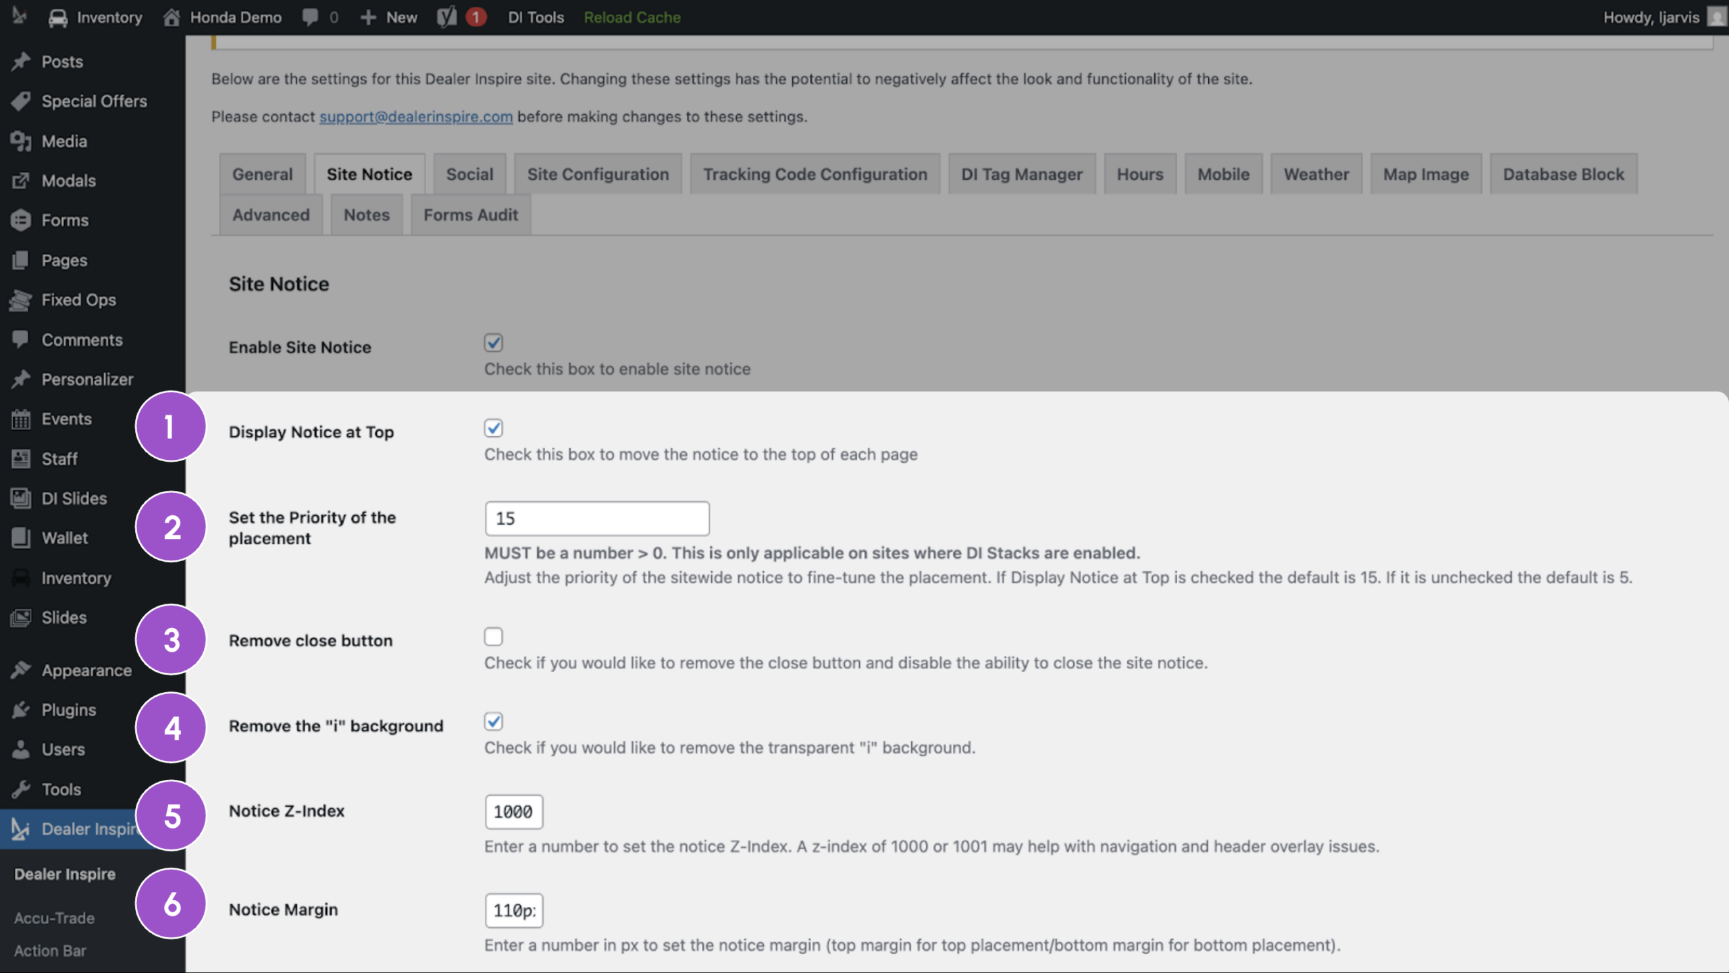The image size is (1729, 973).
Task: Click Reload Cache in the admin bar
Action: pyautogui.click(x=632, y=18)
